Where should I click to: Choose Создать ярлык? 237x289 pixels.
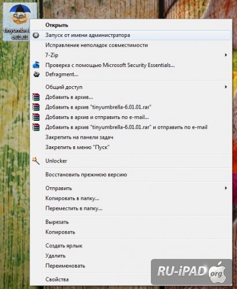(64, 246)
